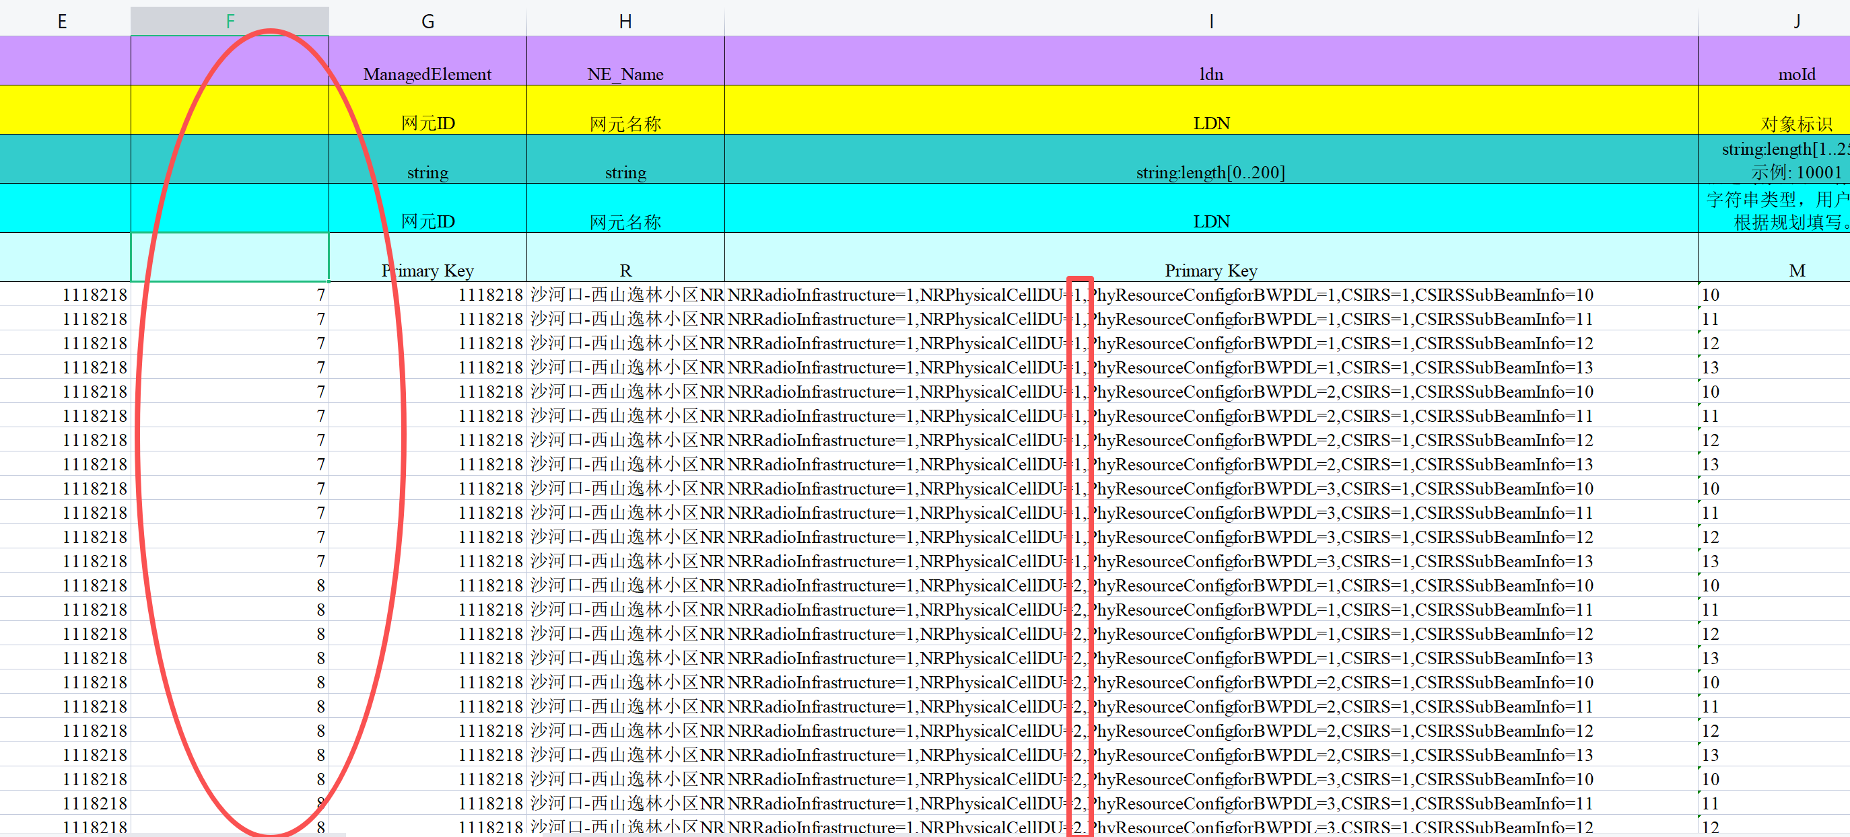Select the R cell in column H

click(625, 270)
